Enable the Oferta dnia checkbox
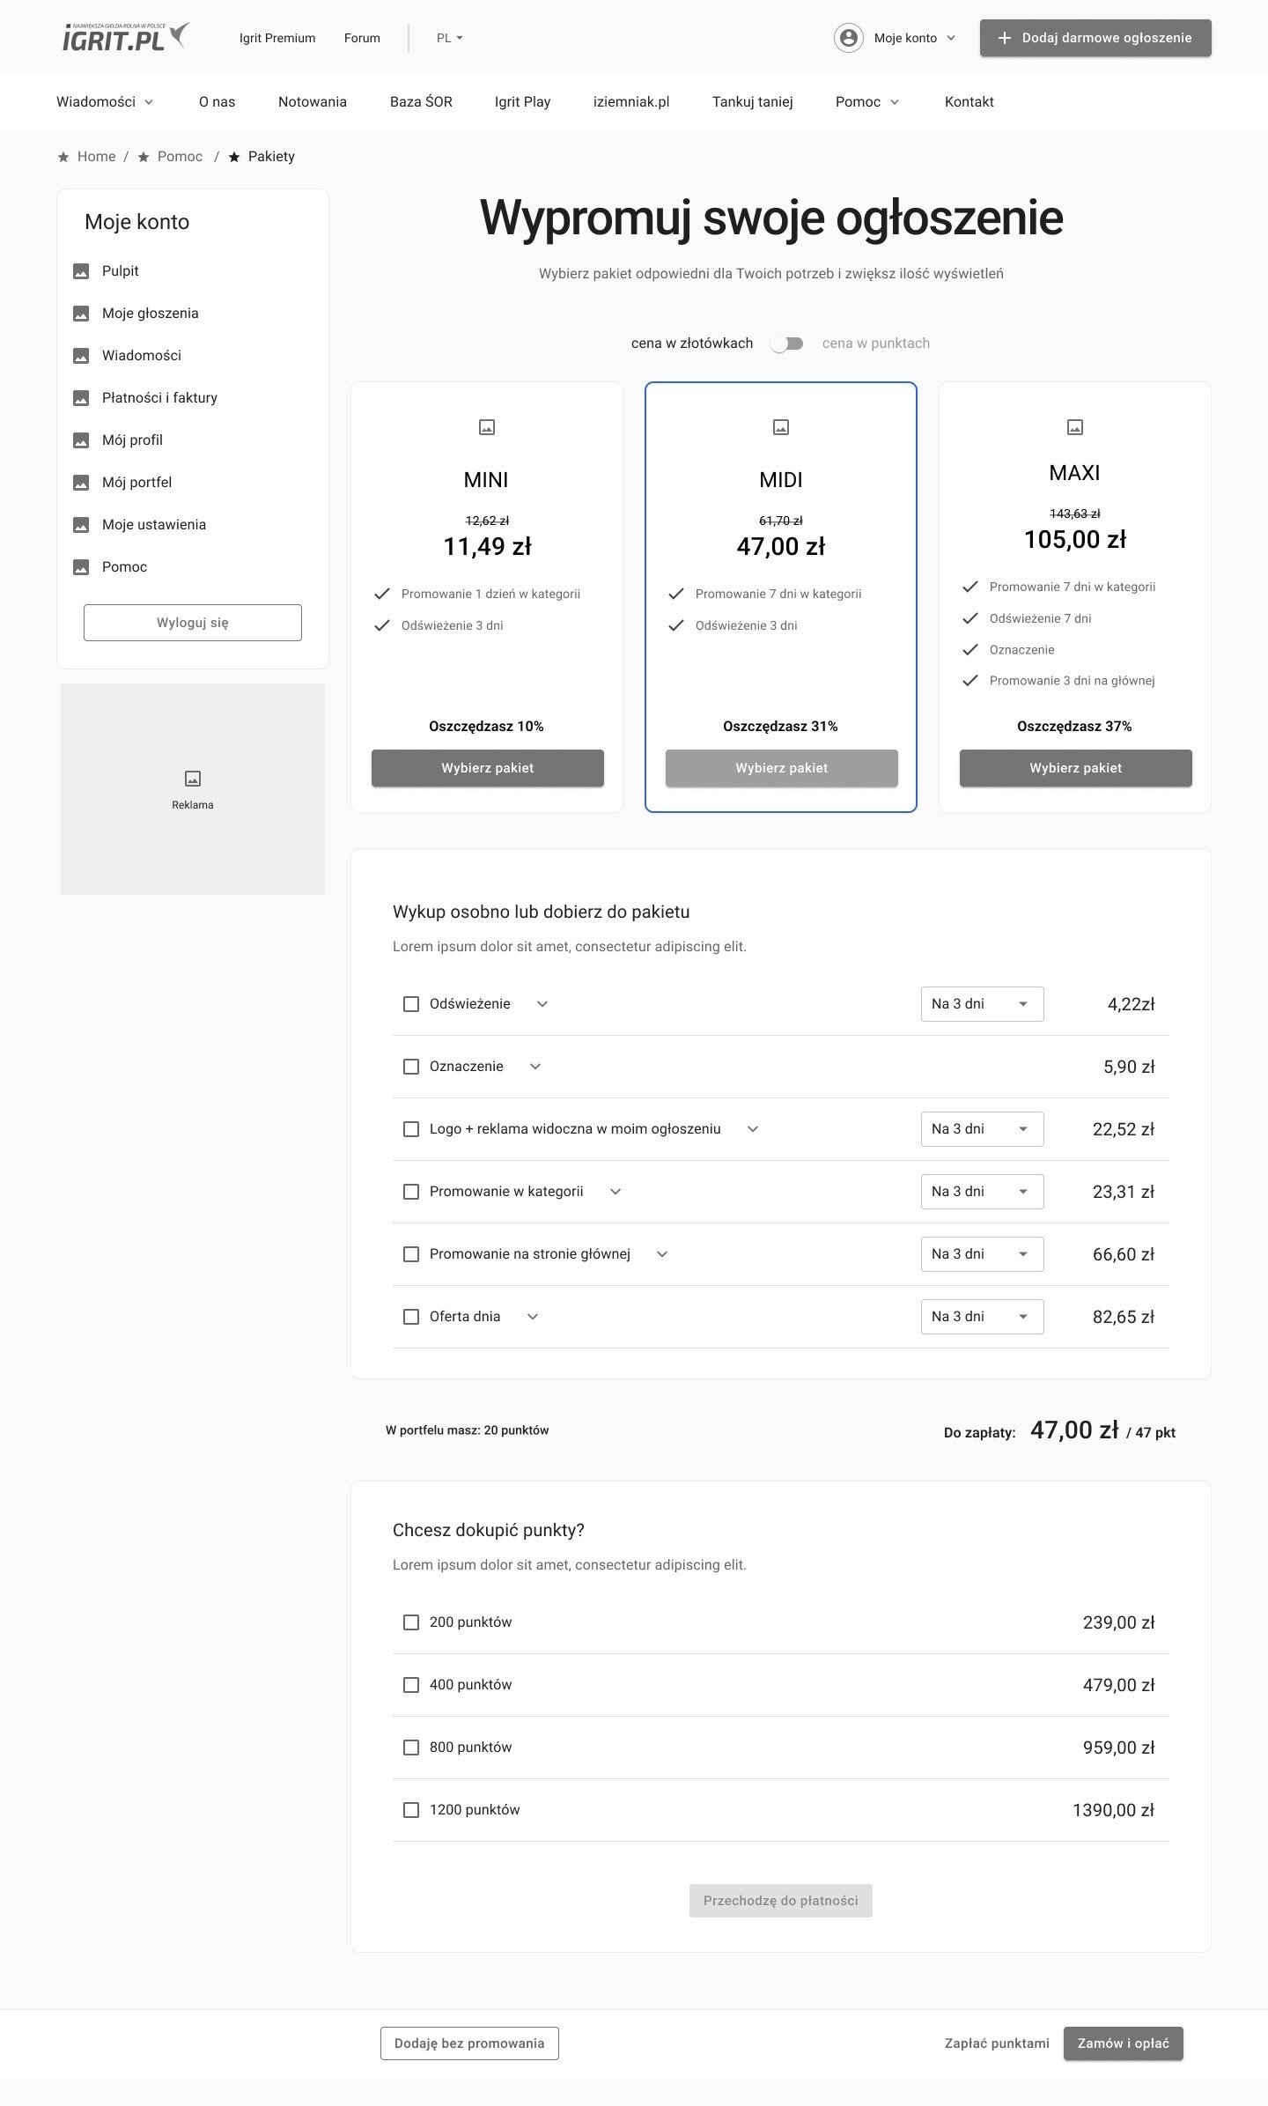This screenshot has width=1268, height=2106. click(x=411, y=1317)
